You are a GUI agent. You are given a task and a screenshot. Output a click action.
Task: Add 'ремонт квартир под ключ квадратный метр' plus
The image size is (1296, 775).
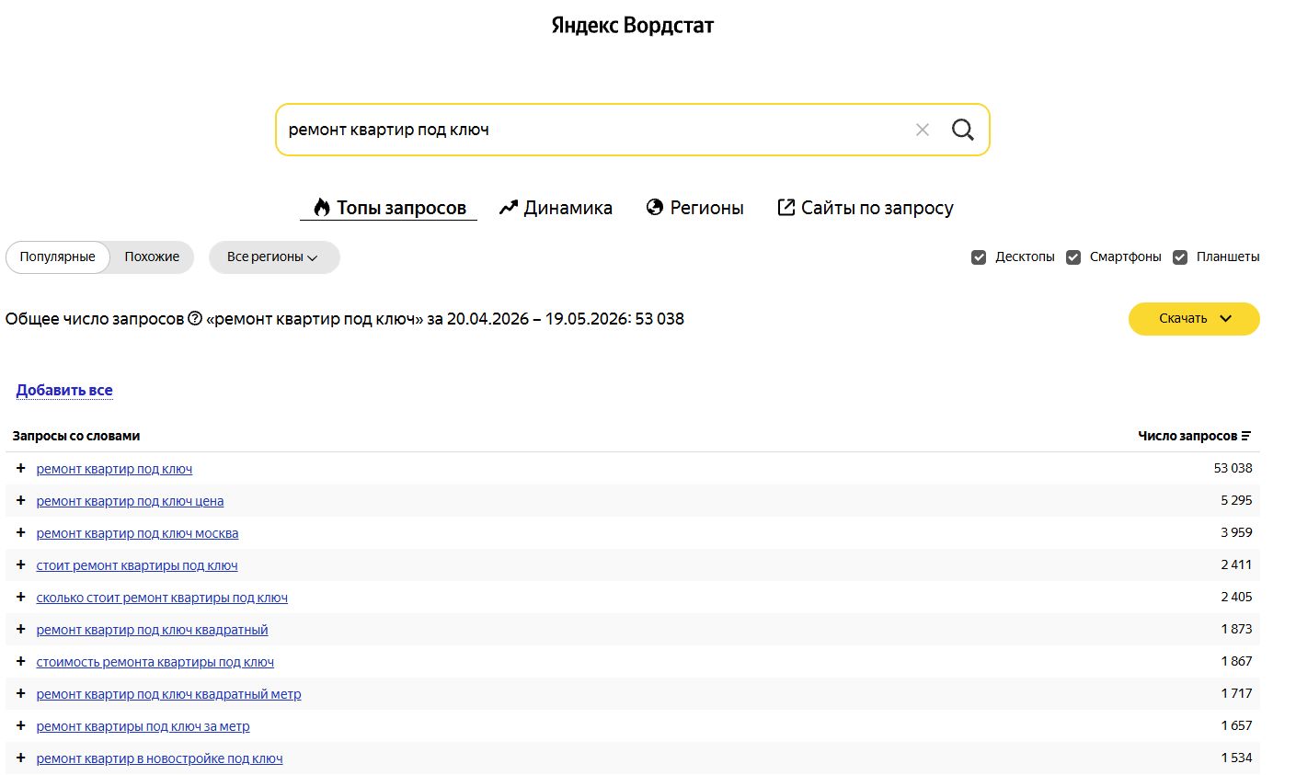pyautogui.click(x=20, y=693)
